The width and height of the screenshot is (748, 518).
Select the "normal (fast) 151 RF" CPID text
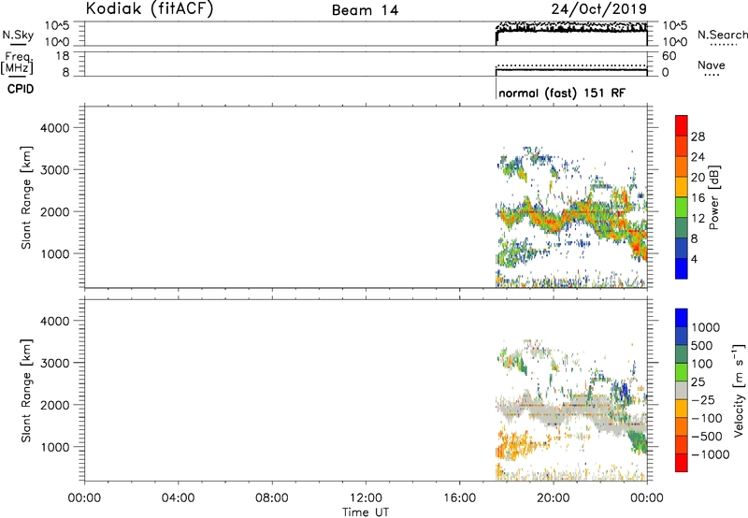click(x=562, y=93)
